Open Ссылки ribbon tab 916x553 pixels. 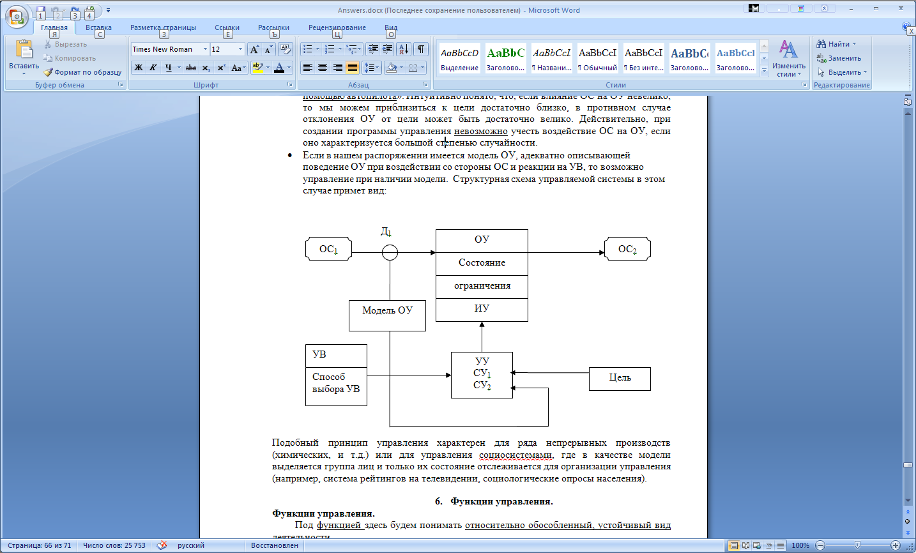tap(227, 27)
